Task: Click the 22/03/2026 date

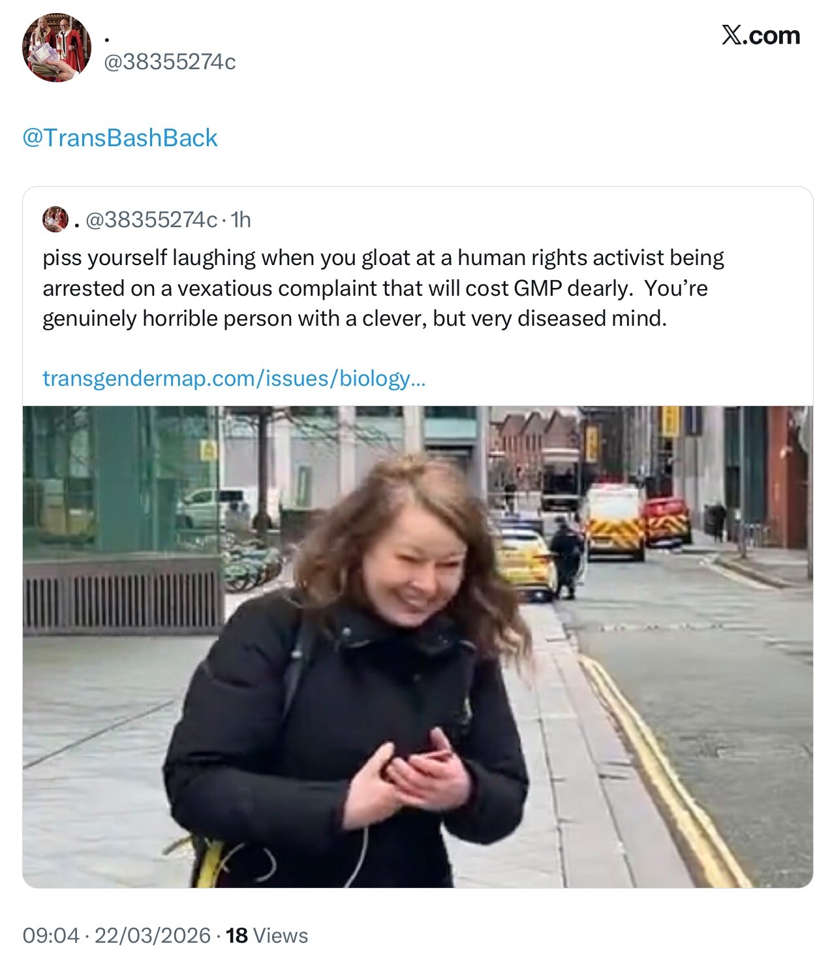Action: pos(153,936)
